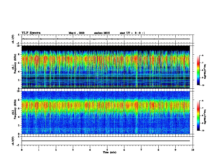Click the time-axis tick label "4"
The height and width of the screenshot is (168, 217).
(x=90, y=150)
